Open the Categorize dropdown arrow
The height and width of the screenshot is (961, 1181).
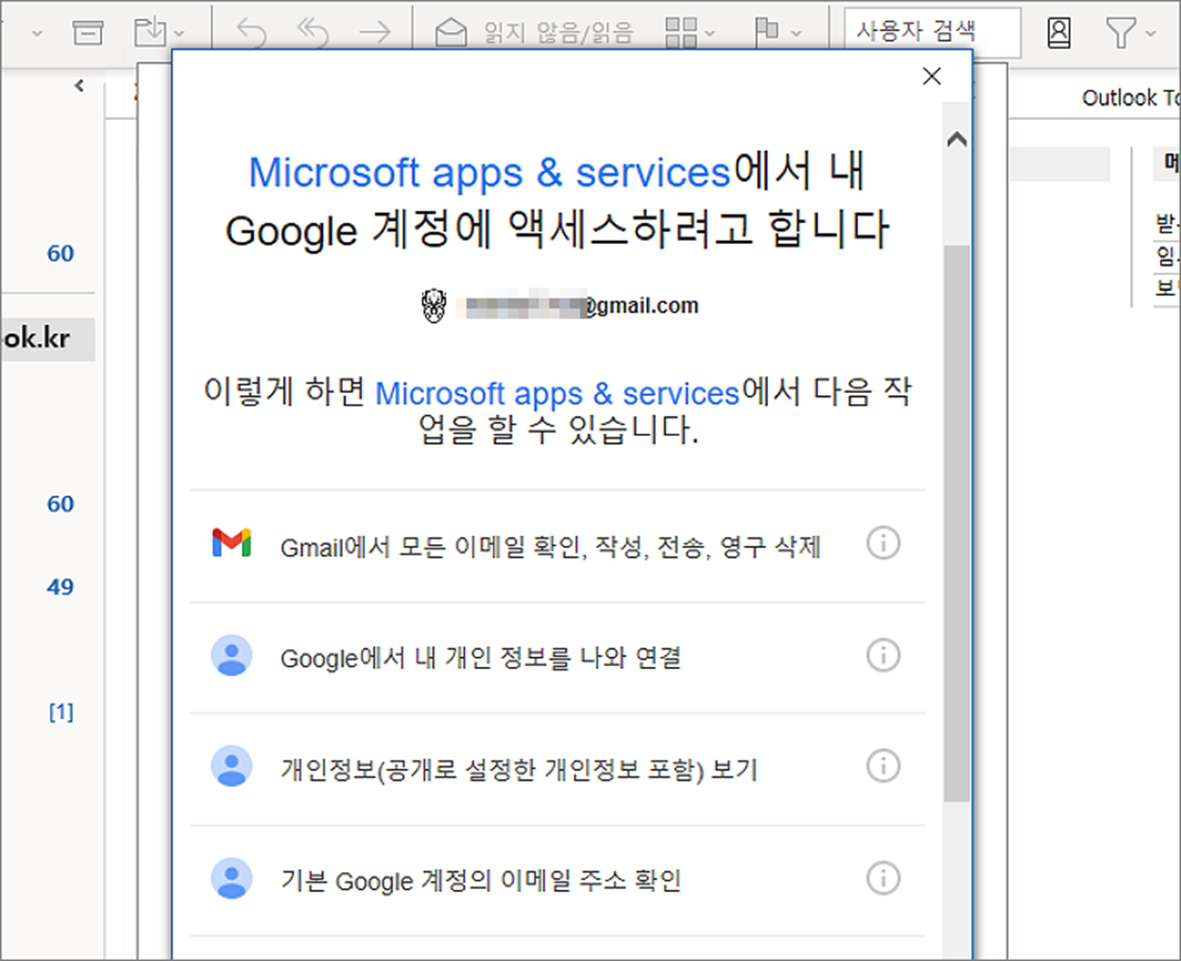coord(710,34)
